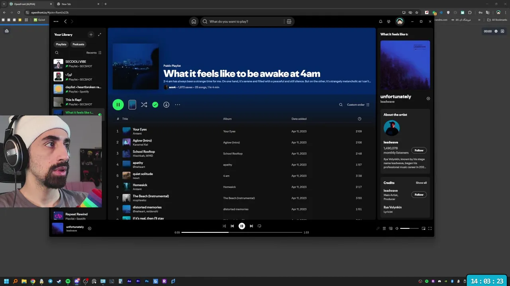
Task: Click Spotify home icon
Action: (x=194, y=21)
